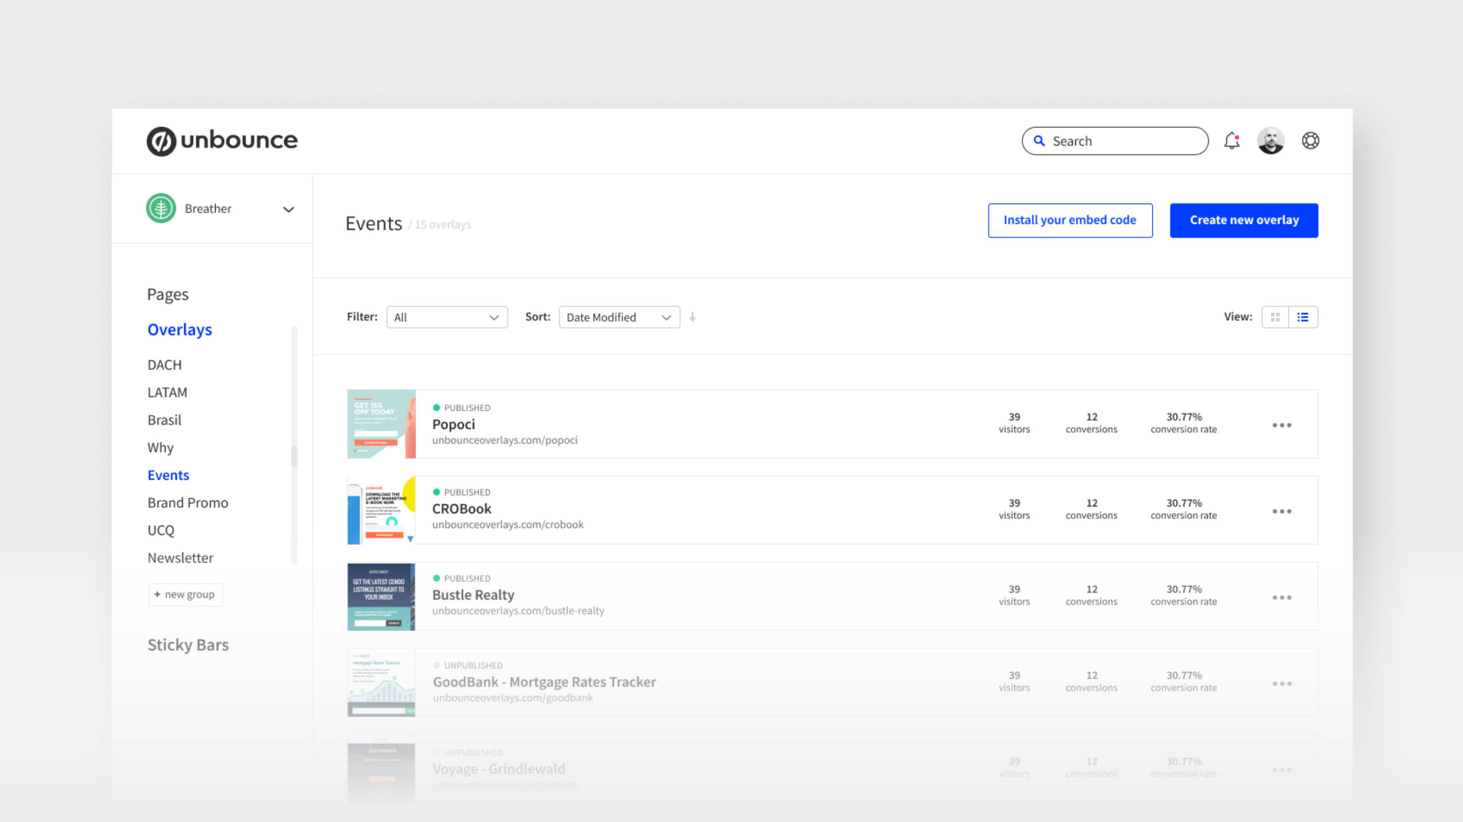Open the Filter All dropdown
Viewport: 1463px width, 822px height.
pos(447,317)
